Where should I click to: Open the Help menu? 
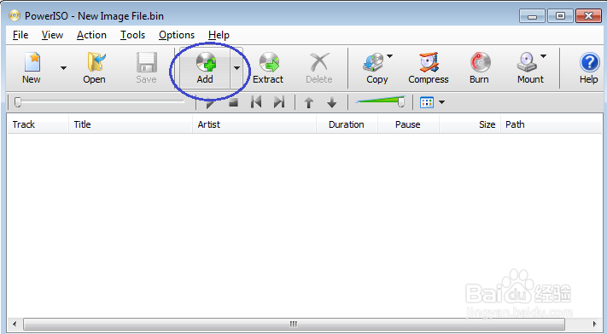point(219,35)
